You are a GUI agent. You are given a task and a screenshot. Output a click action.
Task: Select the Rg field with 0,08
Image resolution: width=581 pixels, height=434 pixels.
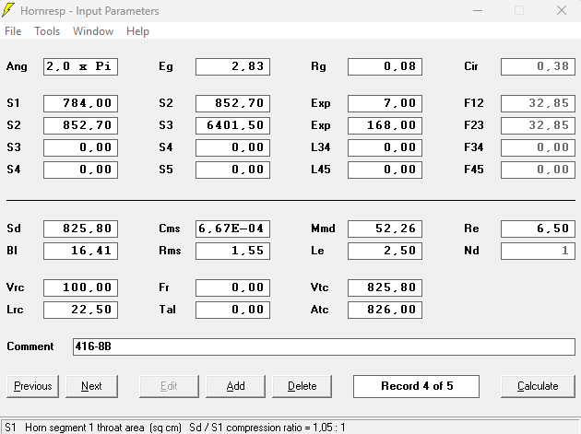click(385, 66)
